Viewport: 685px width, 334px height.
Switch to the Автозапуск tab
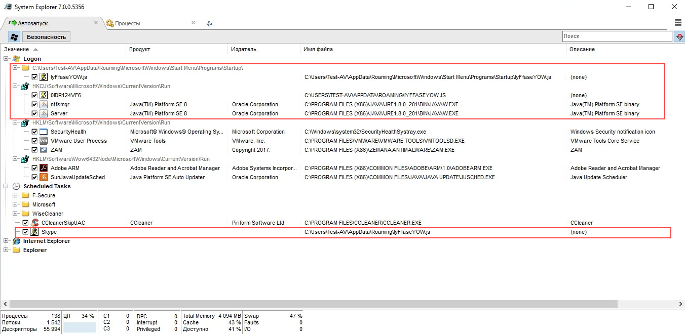(x=52, y=23)
